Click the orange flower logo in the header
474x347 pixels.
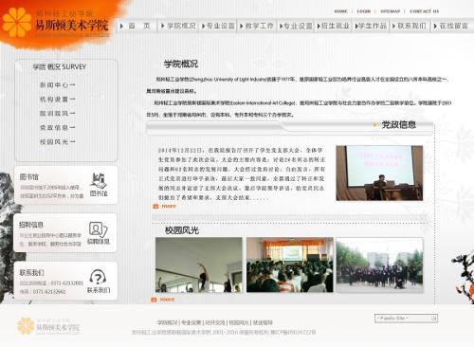pyautogui.click(x=16, y=22)
